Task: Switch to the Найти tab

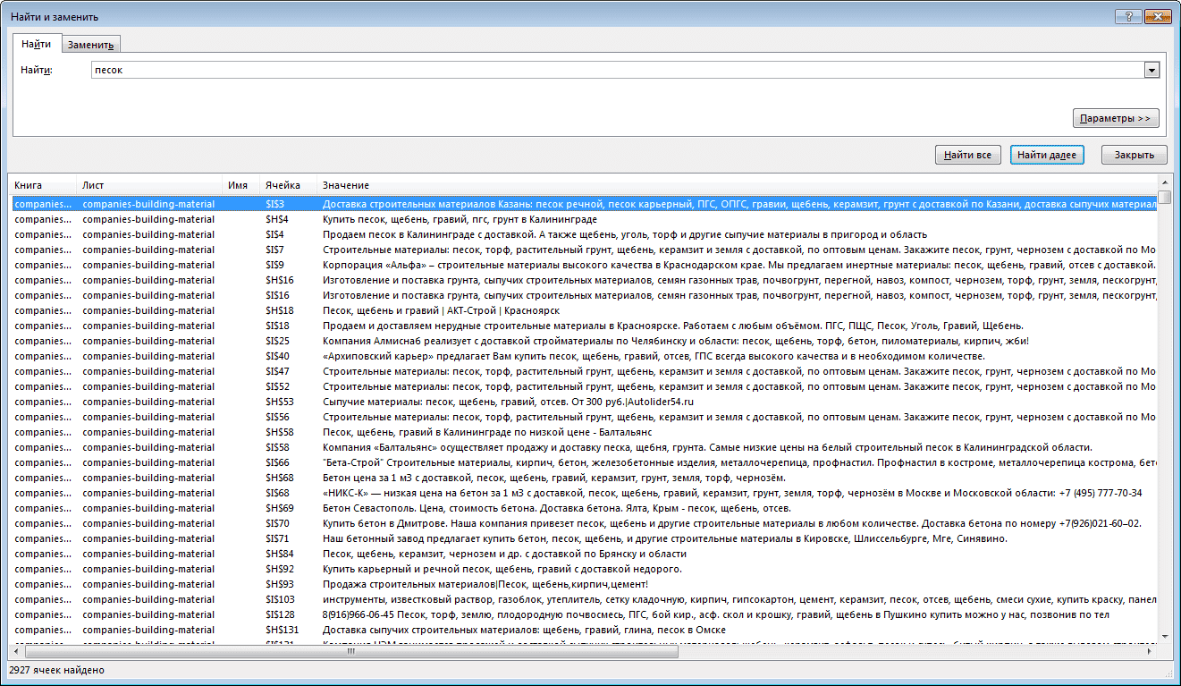Action: tap(37, 44)
